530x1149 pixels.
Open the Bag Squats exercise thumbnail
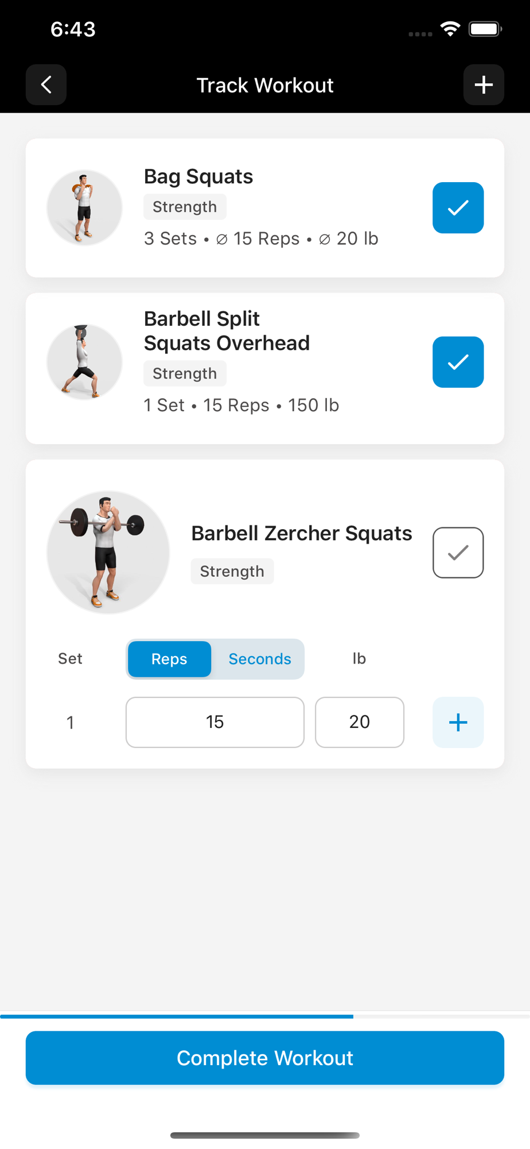(84, 207)
